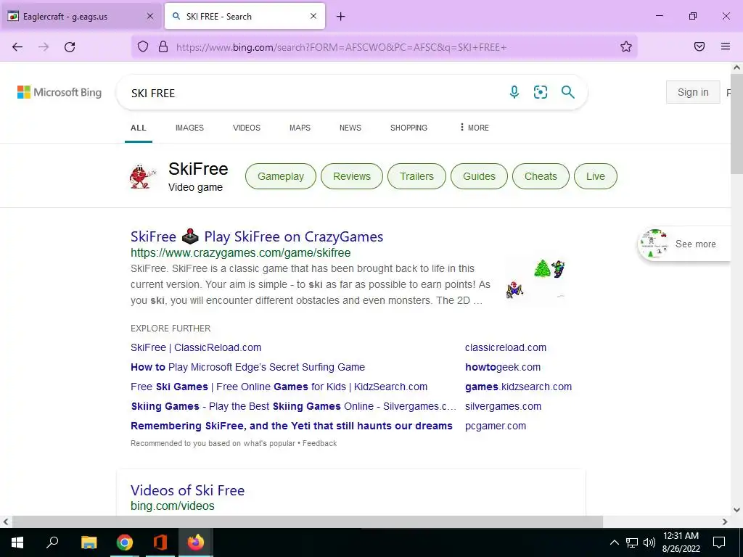Go back to the previous page
Screen dimensions: 743x557
17,47
